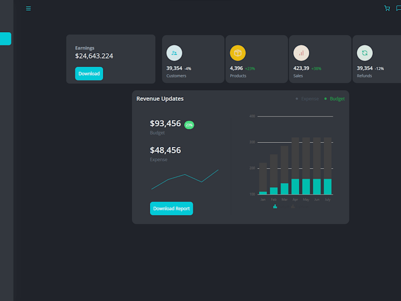The image size is (401, 301).
Task: Click the -12% change on Refunds card
Action: pos(379,69)
